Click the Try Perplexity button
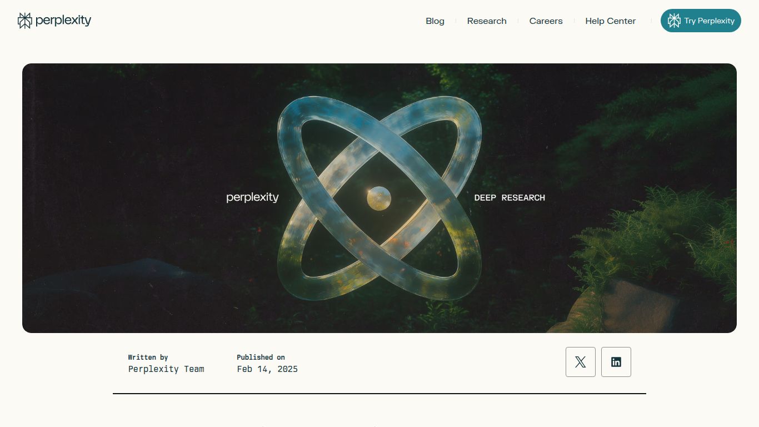Viewport: 759px width, 427px height. (x=701, y=20)
